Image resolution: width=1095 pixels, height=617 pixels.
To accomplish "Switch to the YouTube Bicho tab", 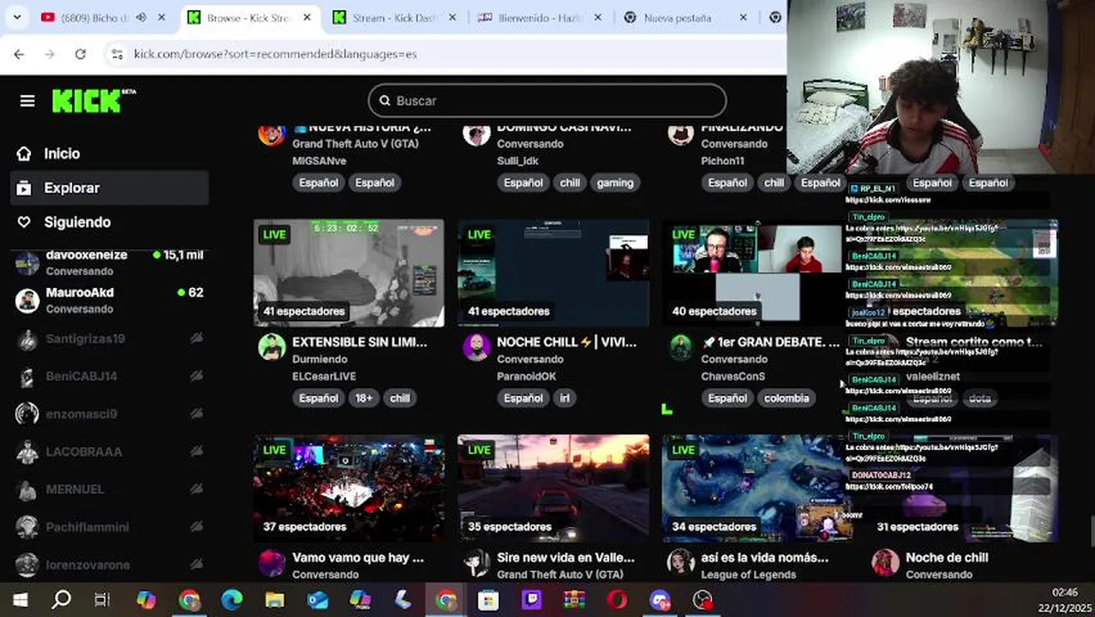I will pos(94,17).
